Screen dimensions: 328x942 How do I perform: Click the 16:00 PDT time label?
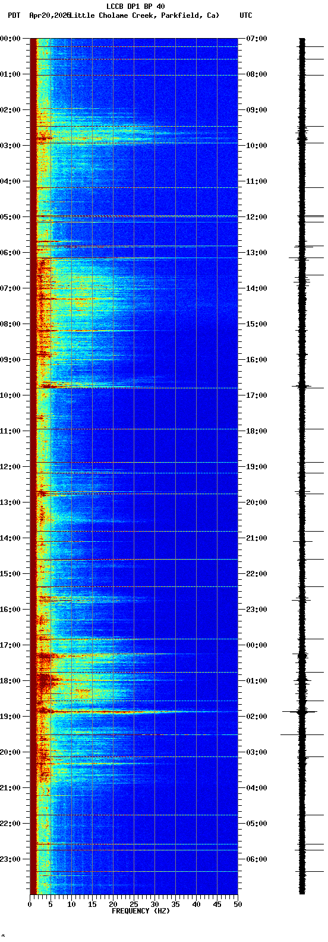click(11, 610)
